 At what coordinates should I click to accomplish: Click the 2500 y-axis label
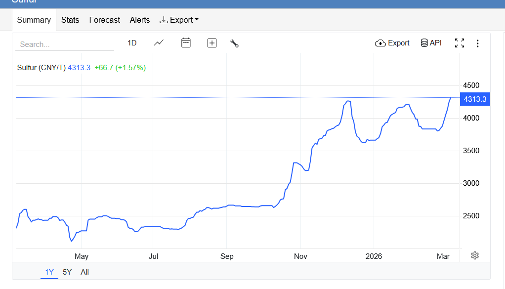471,216
